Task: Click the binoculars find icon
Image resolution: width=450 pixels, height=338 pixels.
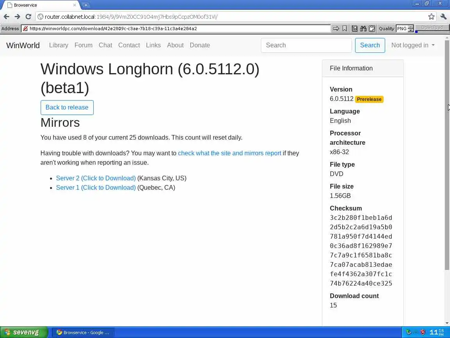Action: (x=363, y=29)
